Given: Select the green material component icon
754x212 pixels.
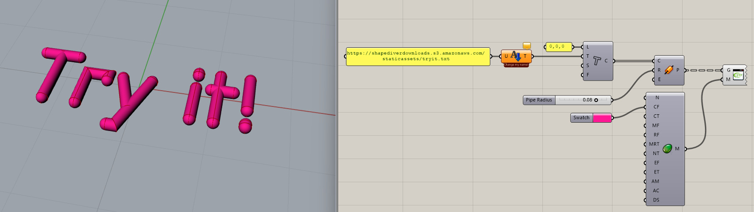Looking at the screenshot, I should pos(667,149).
